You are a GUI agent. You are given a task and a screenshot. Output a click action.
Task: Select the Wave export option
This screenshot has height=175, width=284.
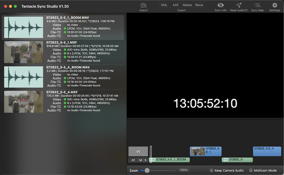click(199, 5)
